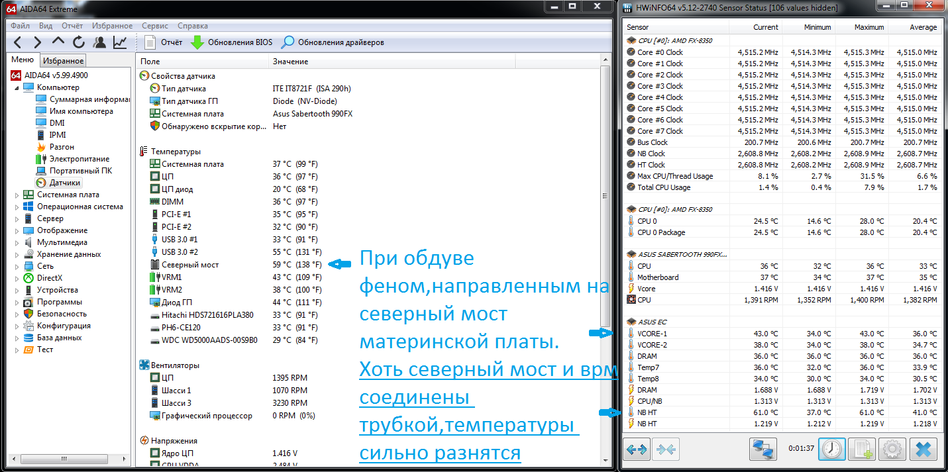
Task: Open the Вид menu
Action: (x=46, y=26)
